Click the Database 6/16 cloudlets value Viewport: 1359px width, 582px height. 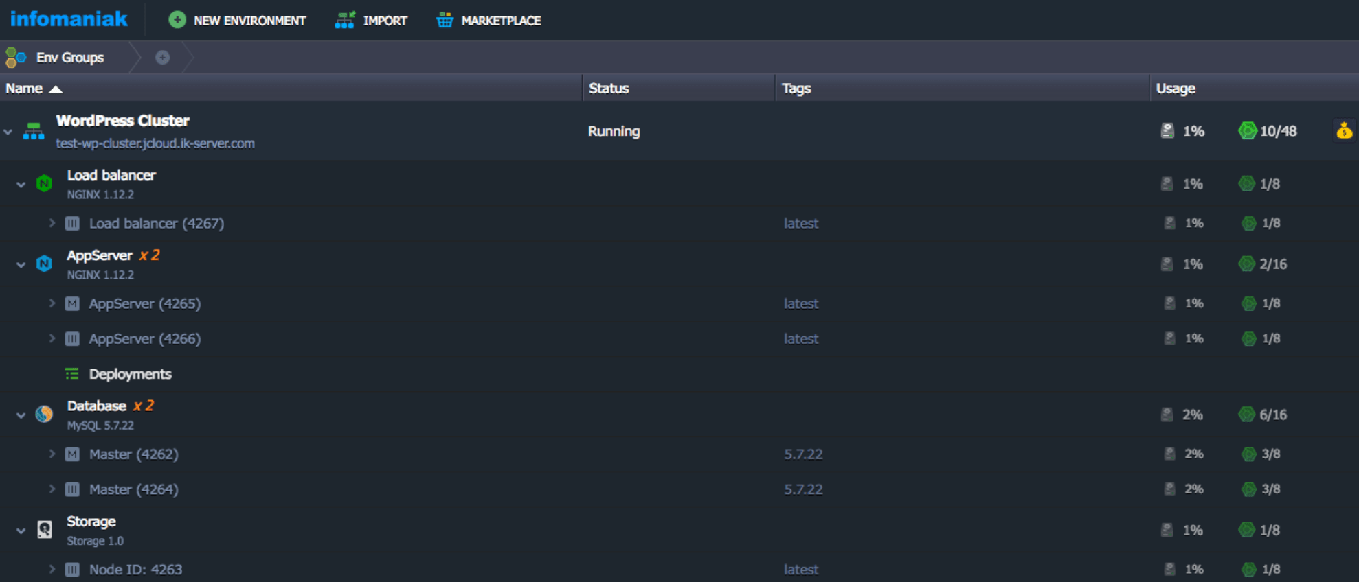[x=1273, y=415]
